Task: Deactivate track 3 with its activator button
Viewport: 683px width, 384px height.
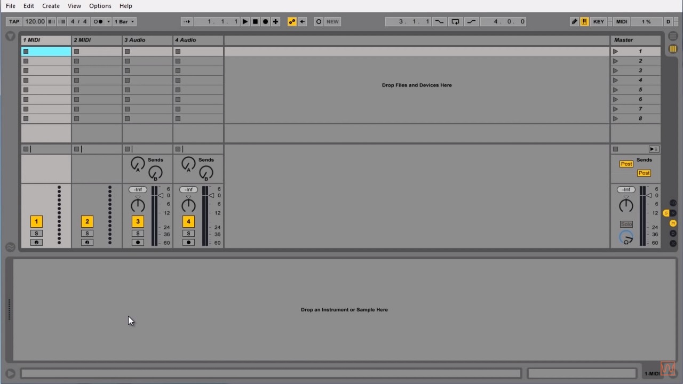Action: (138, 221)
